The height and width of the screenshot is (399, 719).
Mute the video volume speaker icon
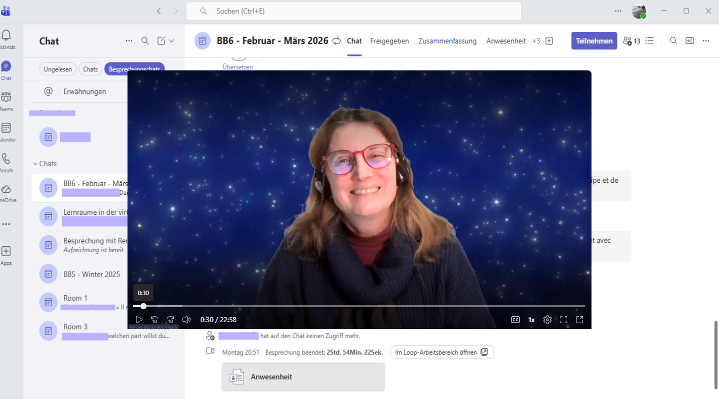tap(186, 320)
